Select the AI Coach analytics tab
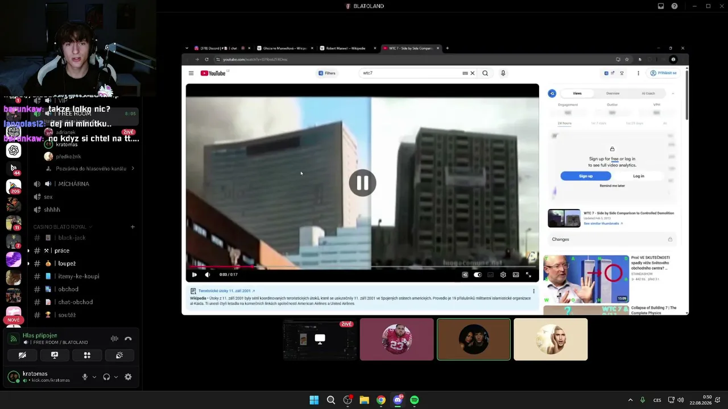Image resolution: width=728 pixels, height=409 pixels. tap(648, 93)
